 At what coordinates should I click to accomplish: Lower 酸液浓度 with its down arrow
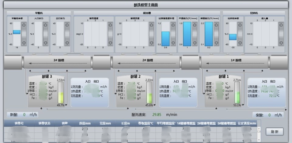[x=151, y=43]
